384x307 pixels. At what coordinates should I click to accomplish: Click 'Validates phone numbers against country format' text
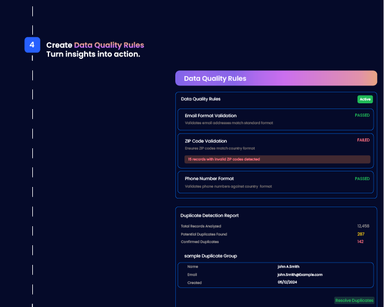tap(228, 186)
